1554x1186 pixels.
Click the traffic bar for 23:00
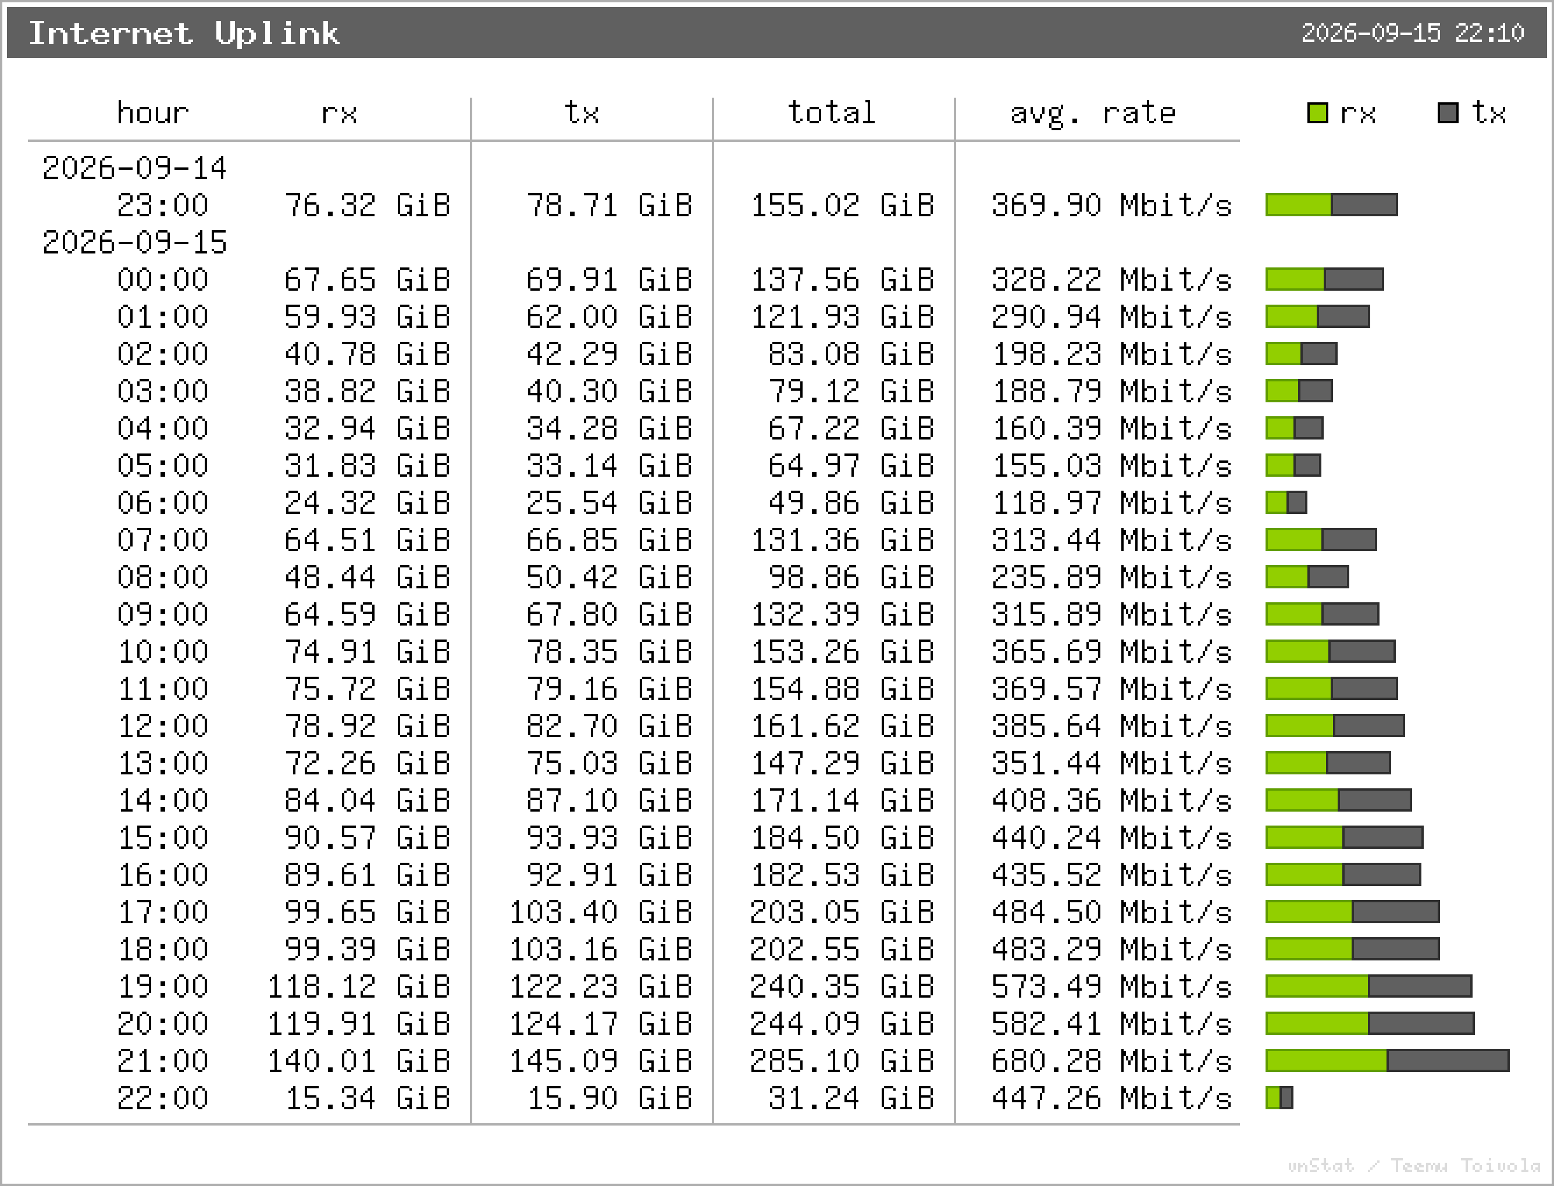[x=1332, y=205]
